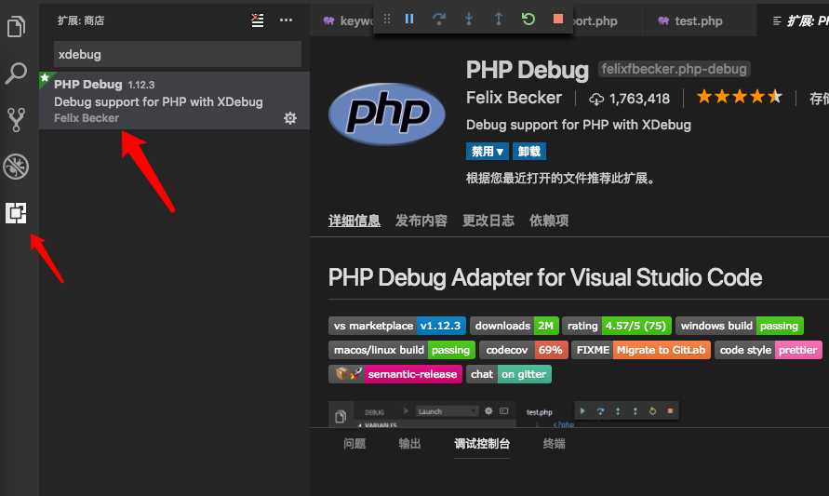Open the 终端 terminal panel tab
Viewport: 829px width, 496px height.
tap(555, 444)
